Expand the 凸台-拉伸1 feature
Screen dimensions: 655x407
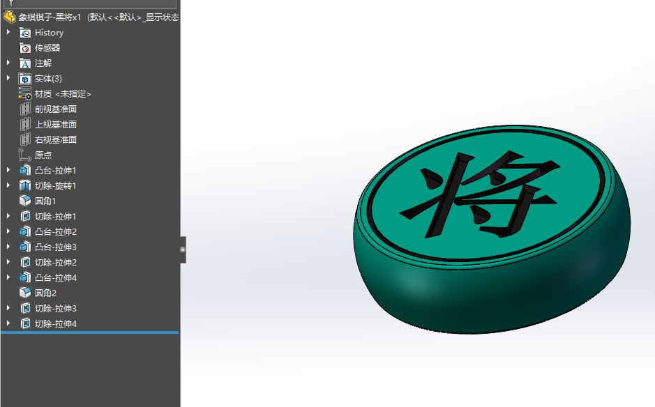pos(8,170)
